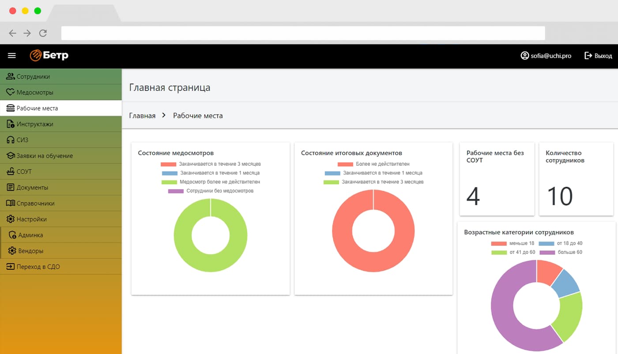
Task: Click the Состояние медосмотров title
Action: click(x=176, y=153)
